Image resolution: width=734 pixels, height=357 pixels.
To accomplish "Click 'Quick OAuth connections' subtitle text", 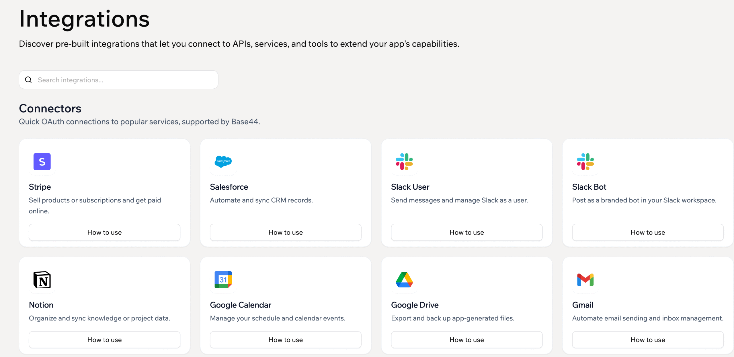I will pos(140,122).
